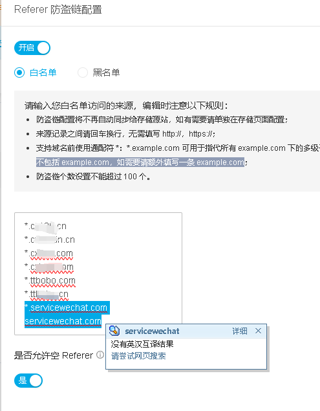Select the 白名单 radio button
Image resolution: width=320 pixels, height=411 pixels.
click(19, 72)
